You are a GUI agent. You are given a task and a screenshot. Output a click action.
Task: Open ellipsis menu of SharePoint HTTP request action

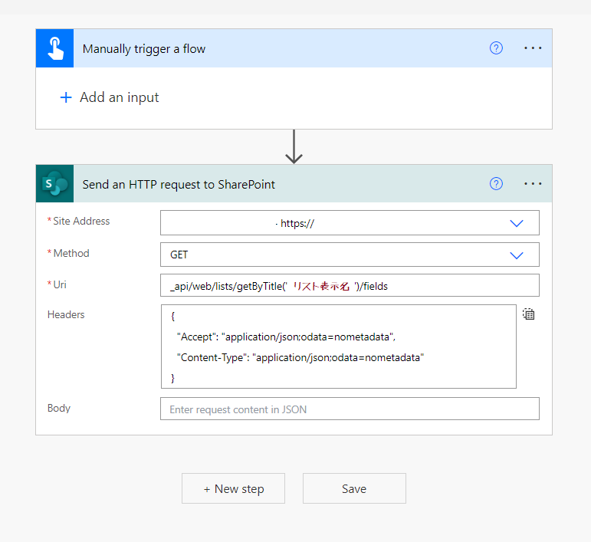533,183
